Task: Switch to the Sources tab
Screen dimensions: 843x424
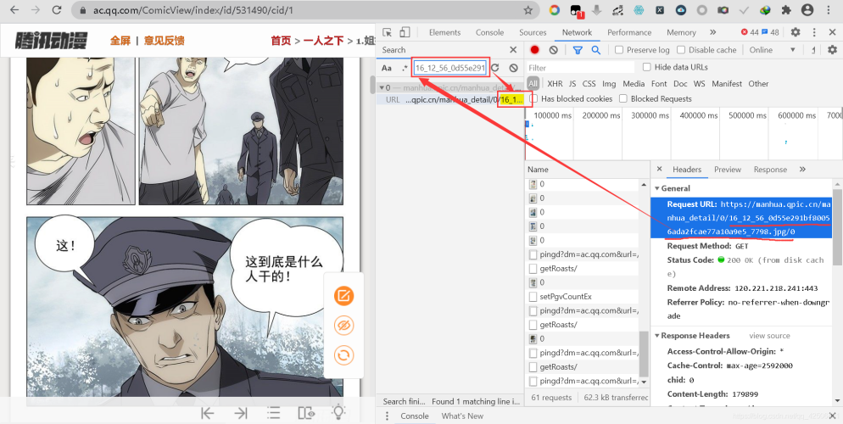Action: coord(533,32)
